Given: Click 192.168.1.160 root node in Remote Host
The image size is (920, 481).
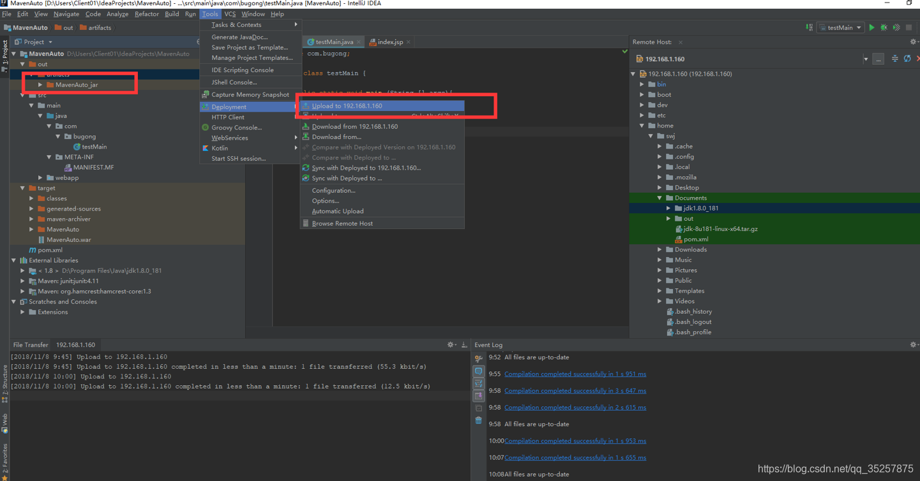Looking at the screenshot, I should tap(685, 74).
